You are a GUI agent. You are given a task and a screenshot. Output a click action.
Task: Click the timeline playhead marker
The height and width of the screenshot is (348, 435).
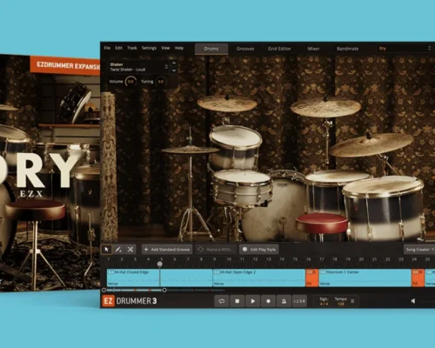coord(160,264)
